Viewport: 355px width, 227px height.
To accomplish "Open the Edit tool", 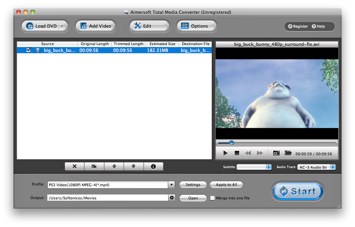I will [149, 26].
